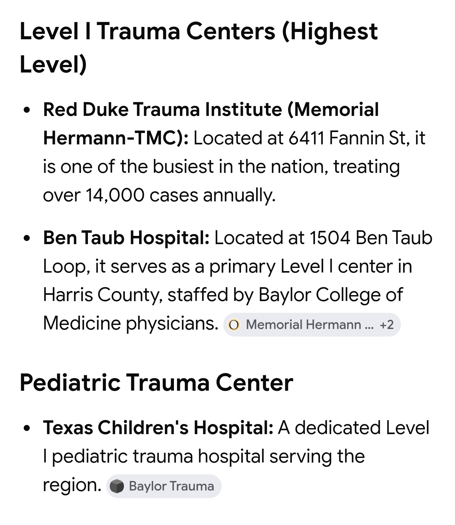This screenshot has width=455, height=525.
Task: Click the pediatric trauma hospital description line
Action: click(204, 456)
